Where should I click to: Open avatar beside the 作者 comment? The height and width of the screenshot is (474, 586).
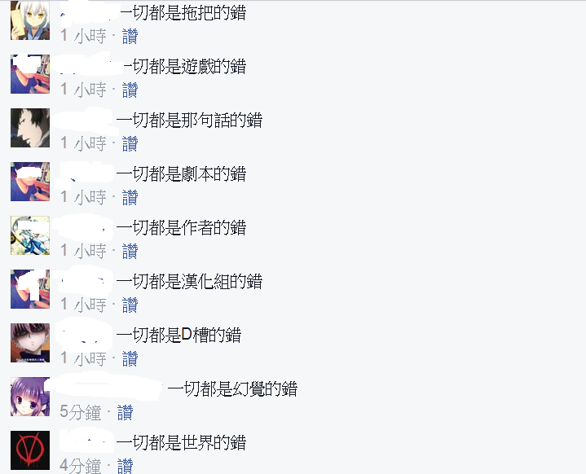[x=30, y=235]
